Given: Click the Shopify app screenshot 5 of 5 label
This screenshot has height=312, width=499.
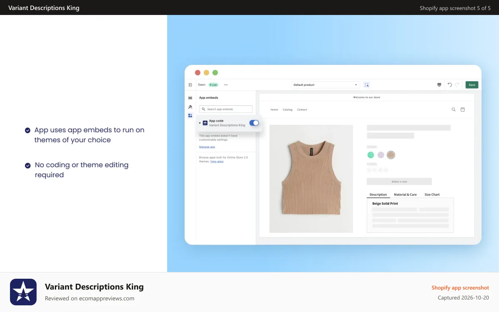Looking at the screenshot, I should coord(455,8).
